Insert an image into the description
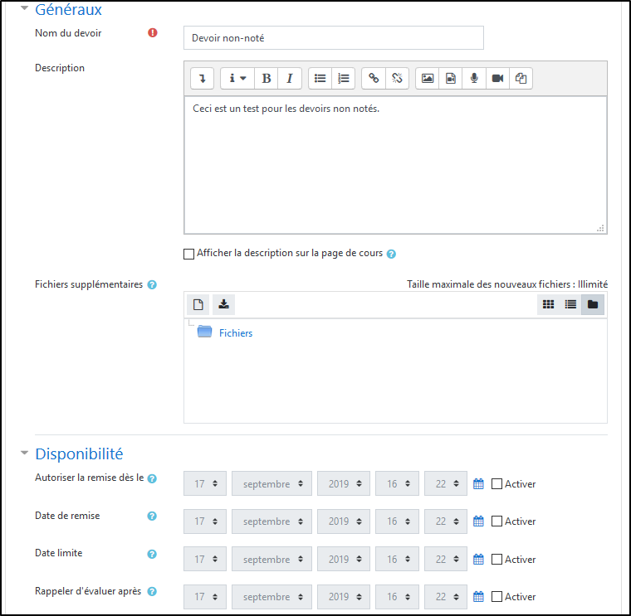The width and height of the screenshot is (631, 616). pos(428,78)
